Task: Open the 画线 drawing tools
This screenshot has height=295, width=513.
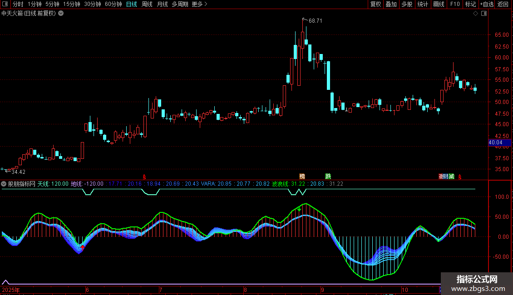Action: (439, 4)
